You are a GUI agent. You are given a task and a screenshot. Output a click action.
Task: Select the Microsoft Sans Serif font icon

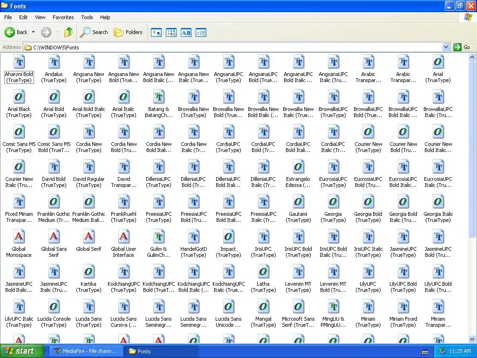[x=298, y=307]
